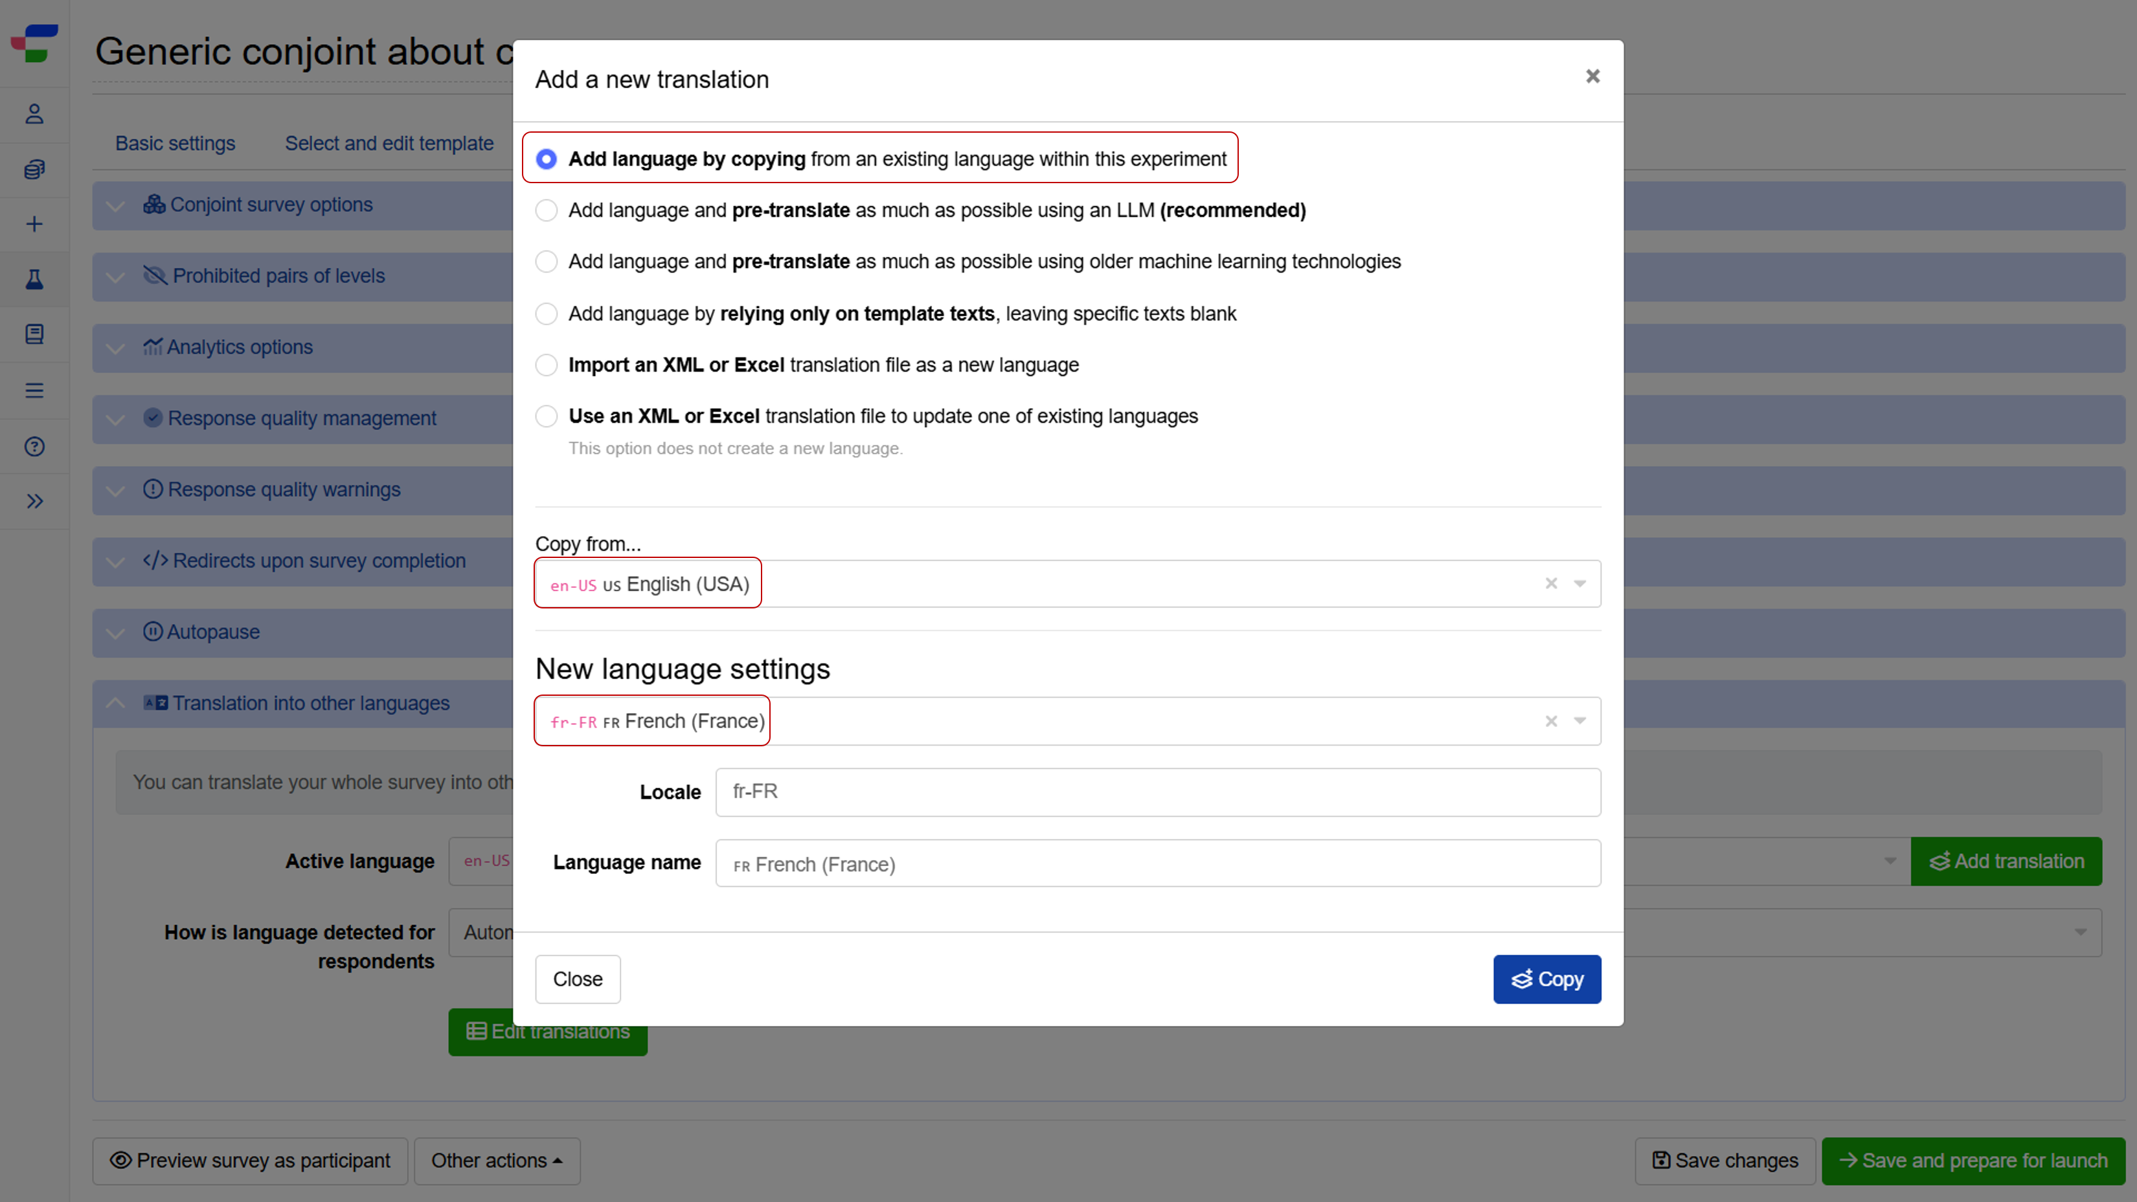The image size is (2137, 1202).
Task: Select the experiments flask icon in sidebar
Action: [x=34, y=280]
